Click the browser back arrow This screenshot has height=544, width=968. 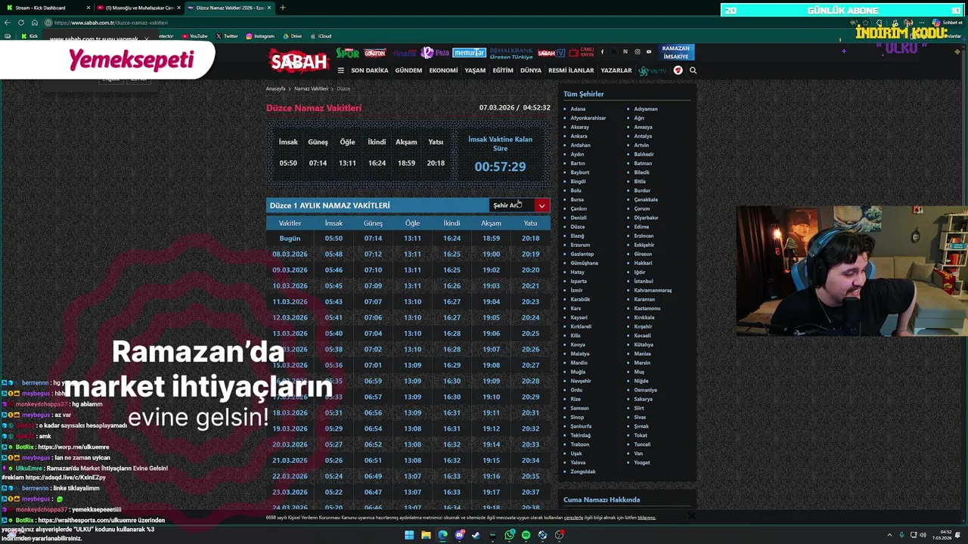[x=8, y=23]
